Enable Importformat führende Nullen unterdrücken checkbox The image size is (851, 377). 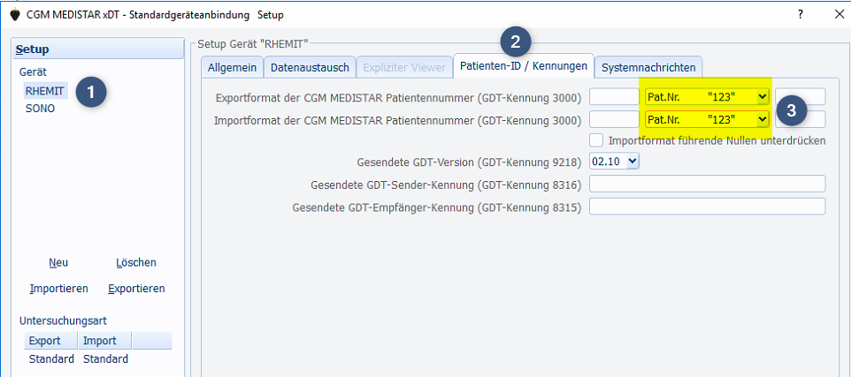coord(597,140)
